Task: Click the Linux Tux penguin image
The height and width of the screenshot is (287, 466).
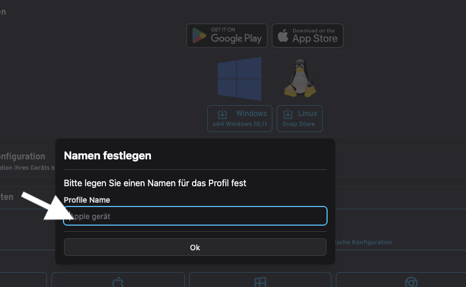Action: (x=300, y=78)
